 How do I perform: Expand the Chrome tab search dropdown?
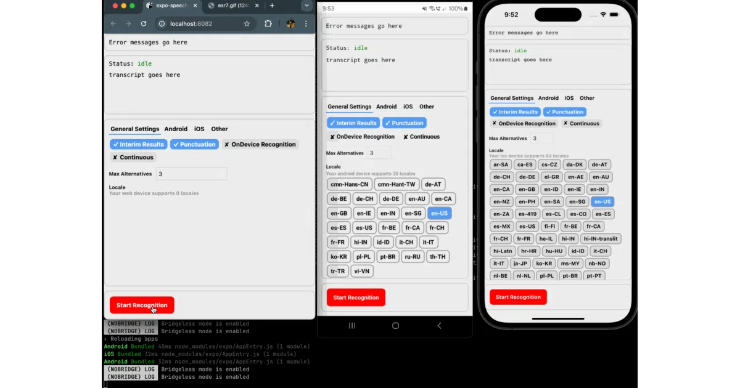pos(306,6)
